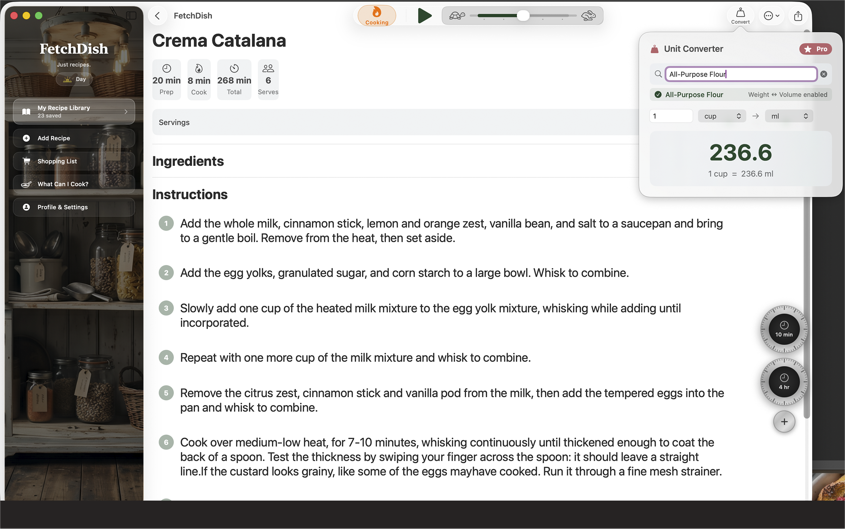Toggle the sidebar visibility icon

[131, 16]
